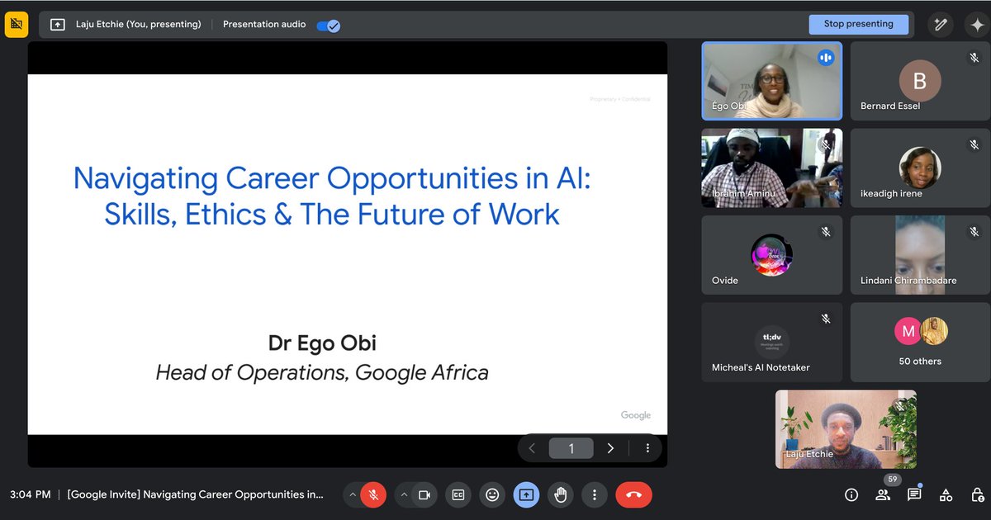Turn on closed captions
Viewport: 991px width, 520px height.
point(458,494)
